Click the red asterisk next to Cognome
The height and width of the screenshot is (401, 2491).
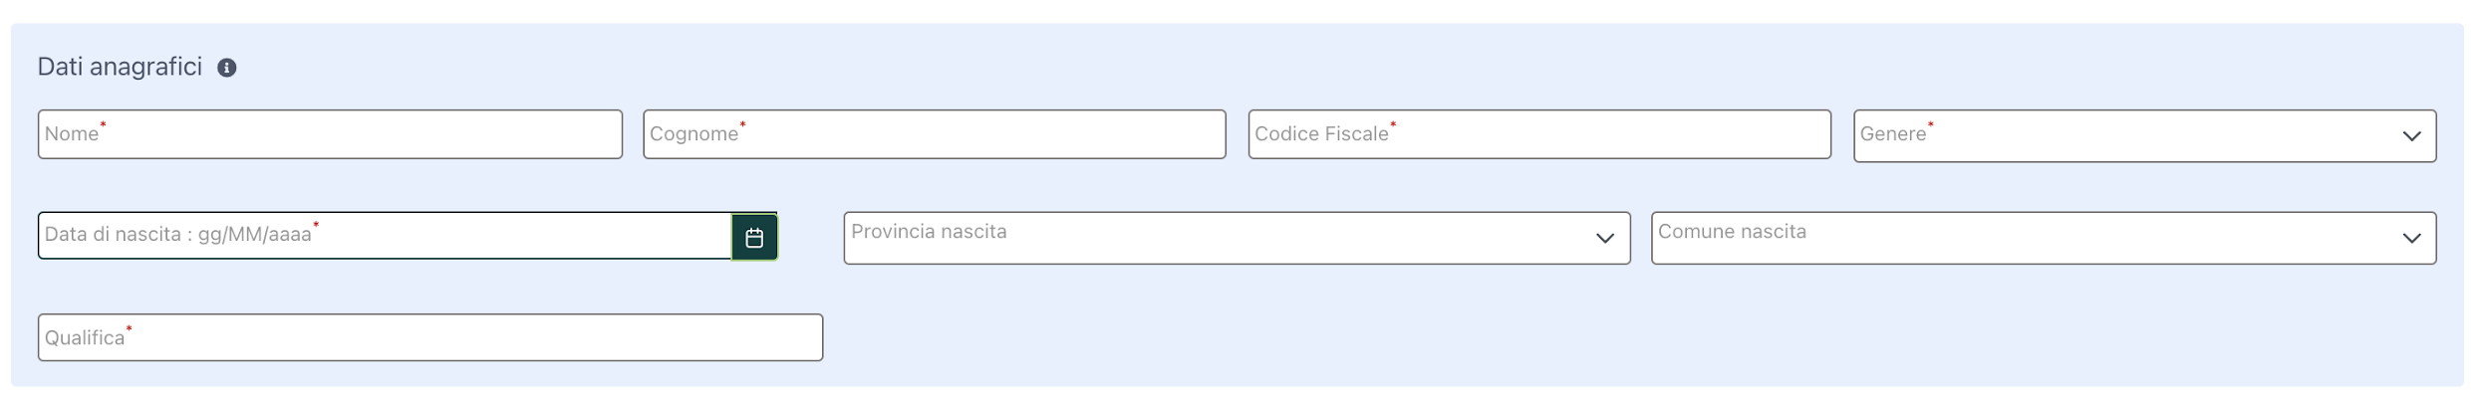pyautogui.click(x=742, y=125)
